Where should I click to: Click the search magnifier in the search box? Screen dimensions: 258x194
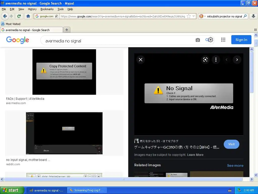click(245, 16)
